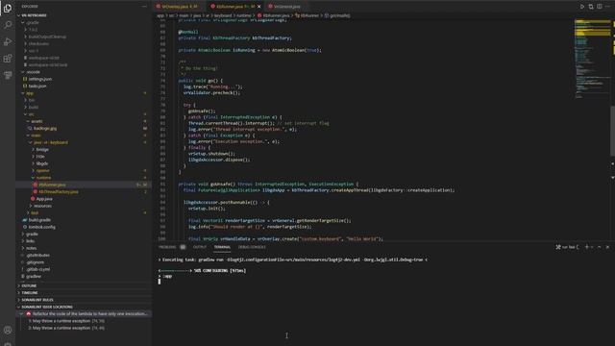This screenshot has height=346, width=615.
Task: Click the editor minimap
Action: [592, 59]
